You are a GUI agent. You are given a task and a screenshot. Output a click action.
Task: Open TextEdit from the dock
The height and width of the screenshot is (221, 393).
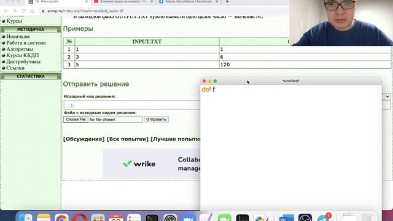[206, 217]
